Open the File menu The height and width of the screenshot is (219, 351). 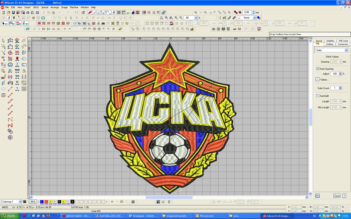[x=7, y=7]
